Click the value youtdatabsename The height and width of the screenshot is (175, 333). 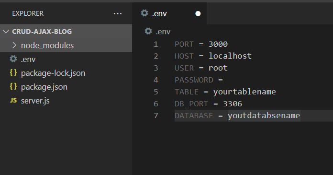(264, 116)
